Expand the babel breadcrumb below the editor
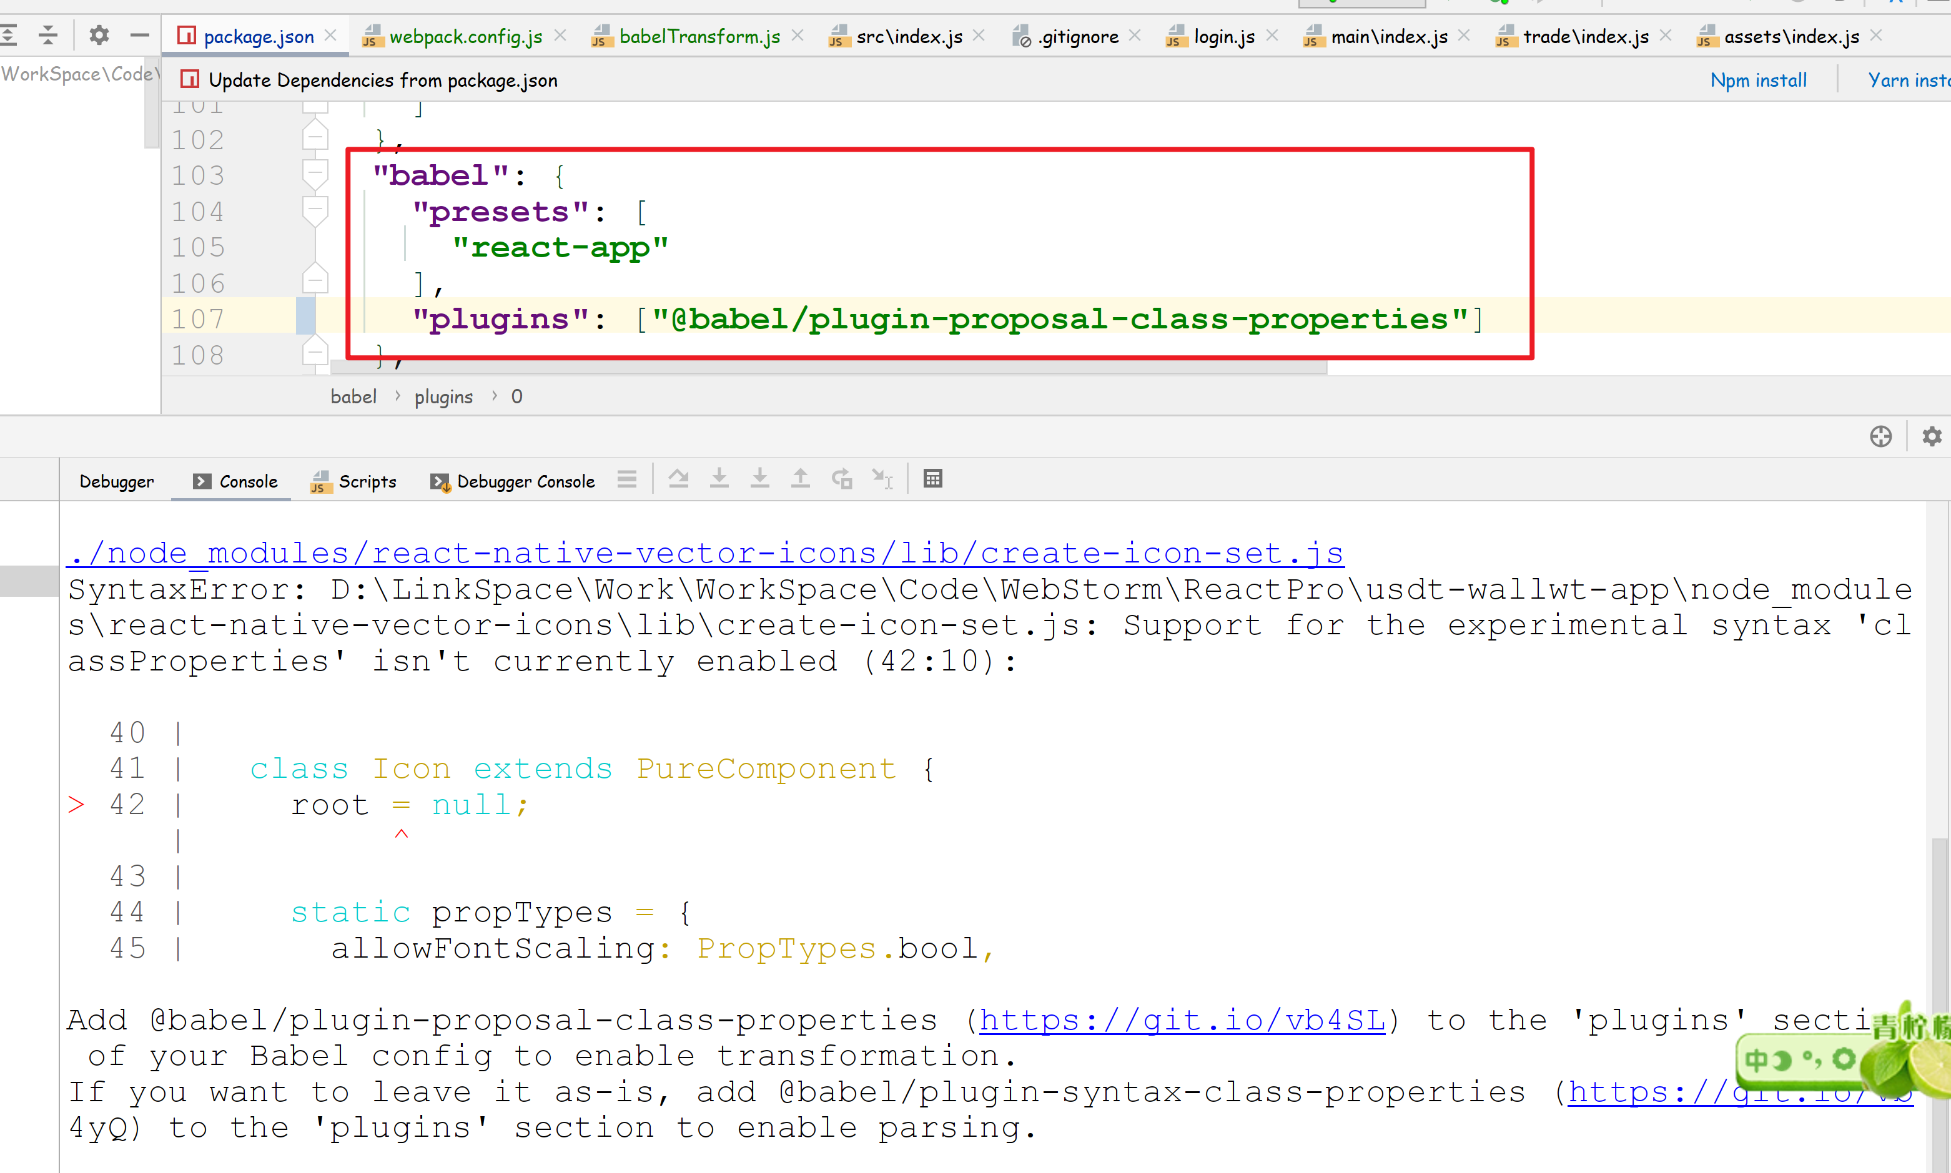The image size is (1951, 1173). click(x=353, y=396)
